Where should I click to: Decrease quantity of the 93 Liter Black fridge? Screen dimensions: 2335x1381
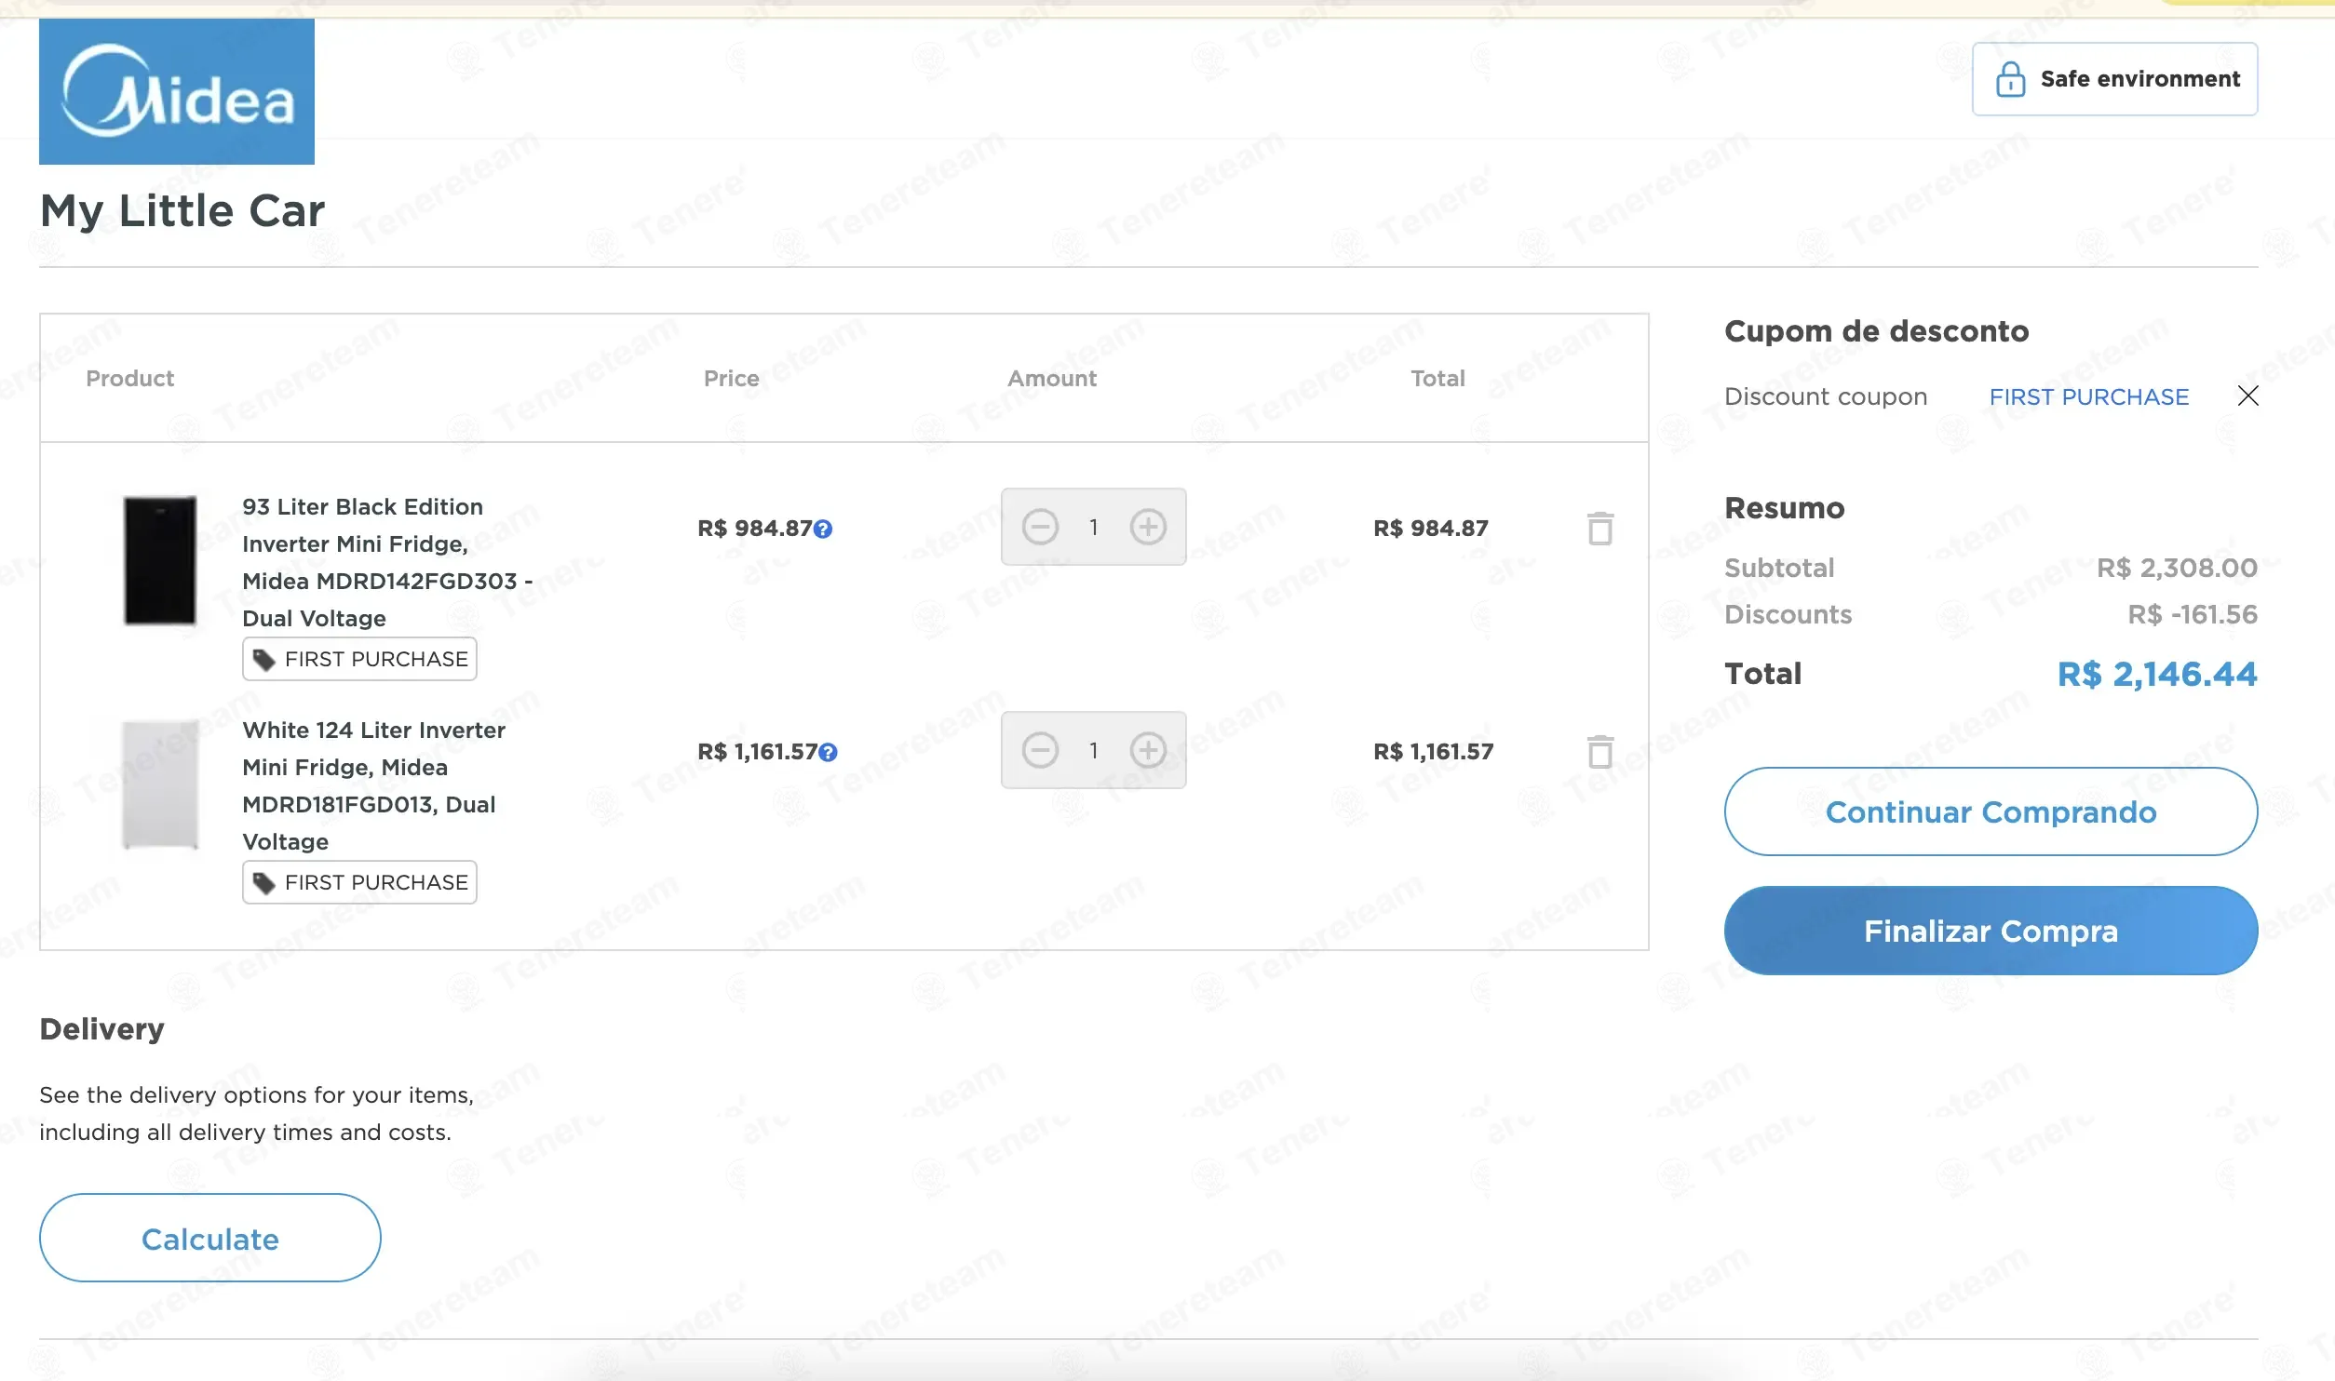1040,527
